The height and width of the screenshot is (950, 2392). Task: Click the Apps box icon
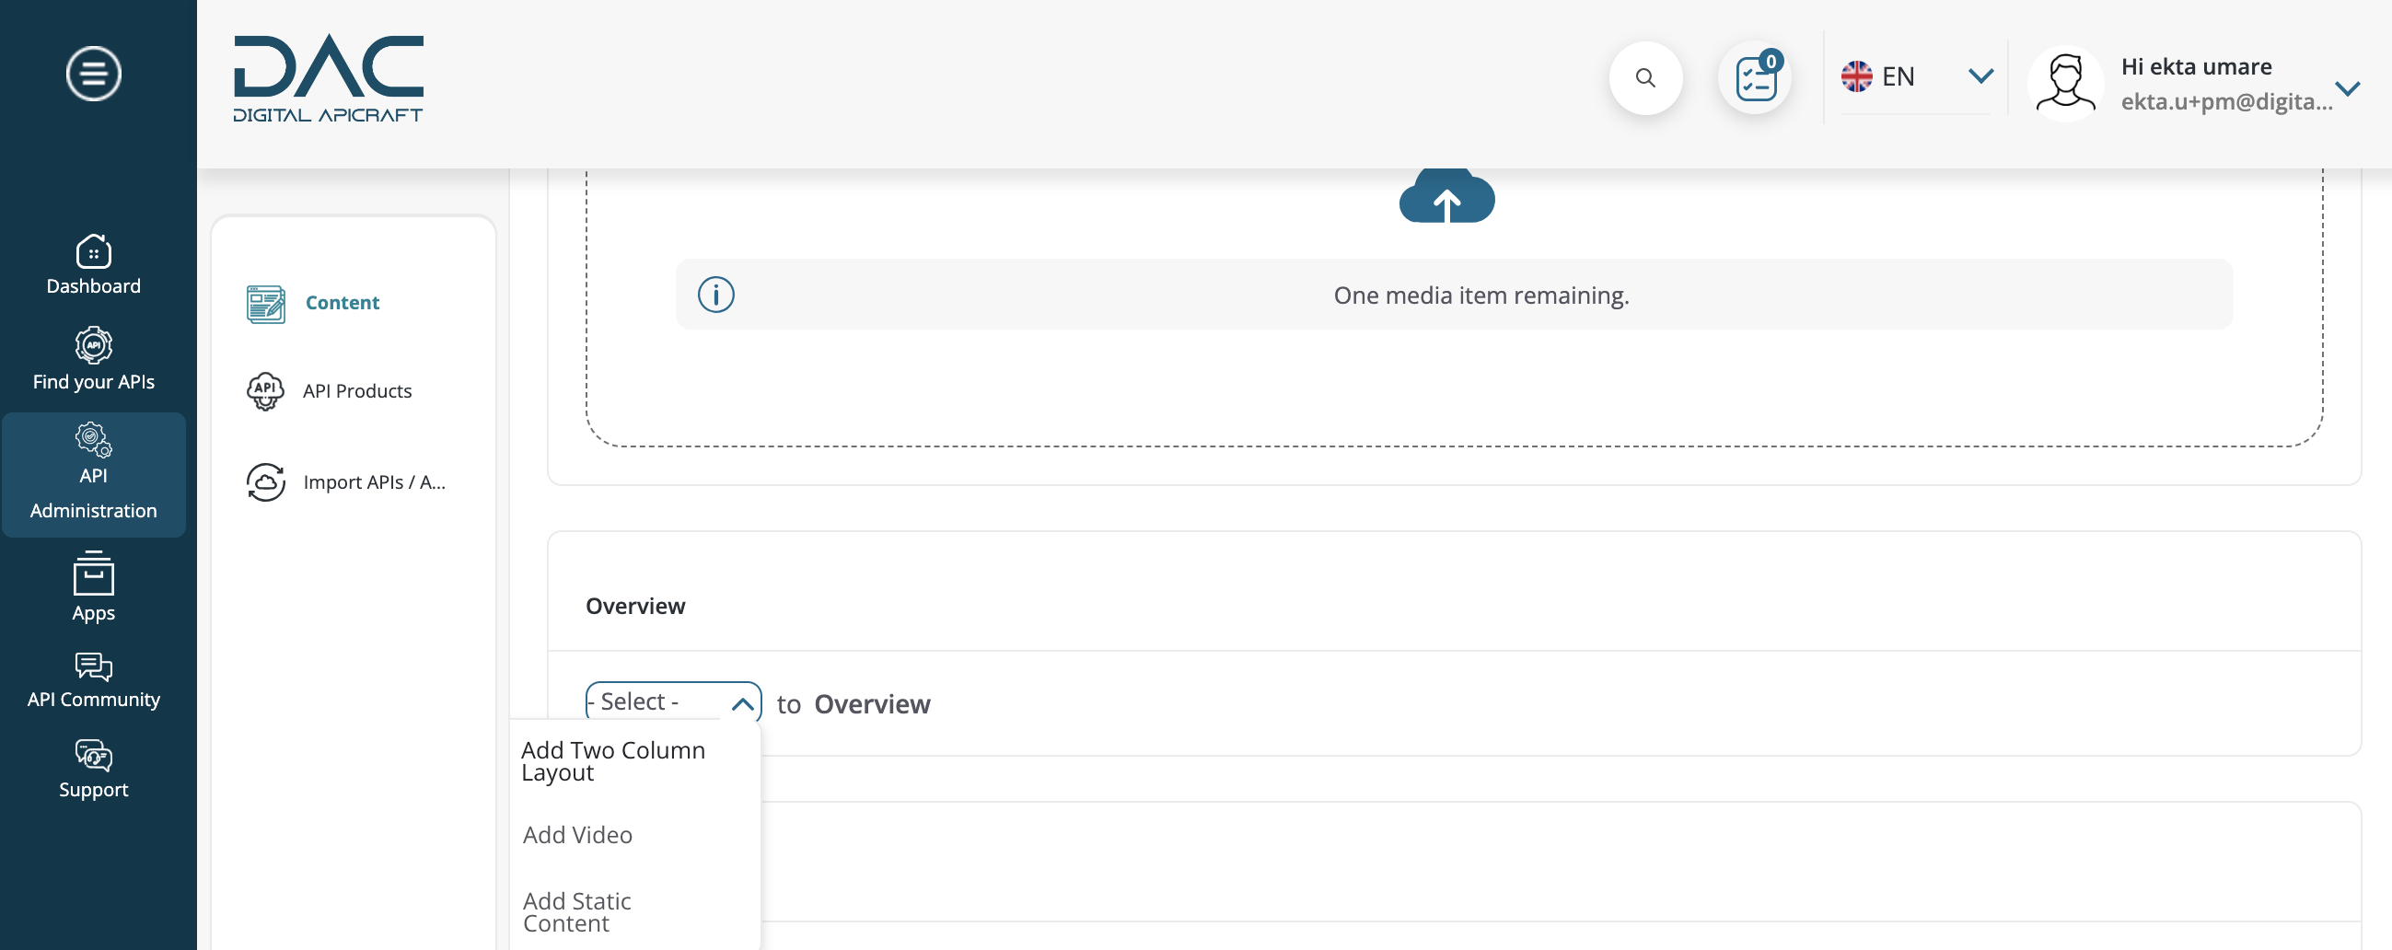tap(93, 573)
